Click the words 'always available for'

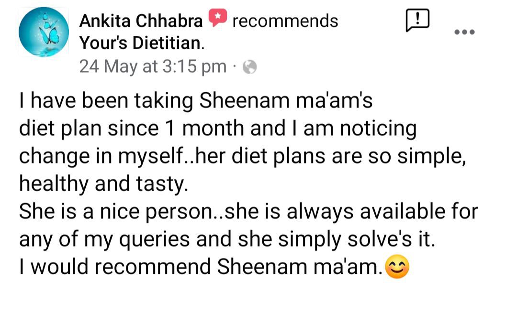click(382, 212)
